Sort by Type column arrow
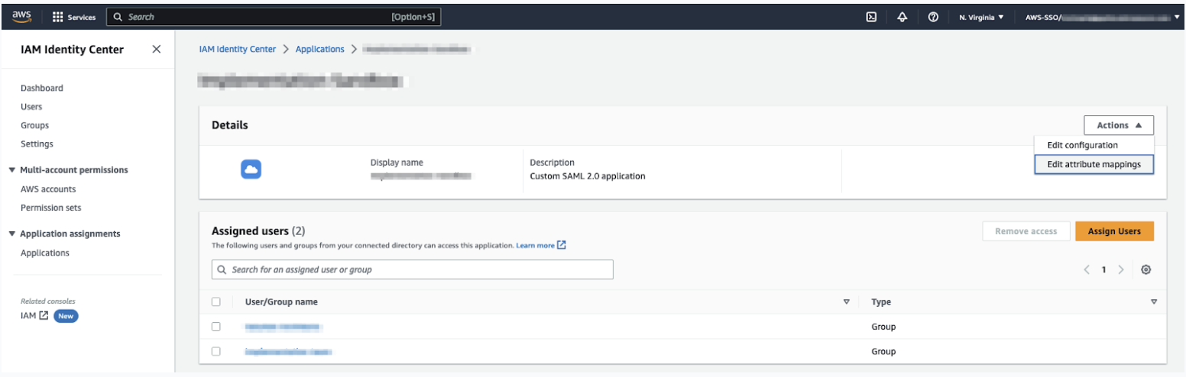Image resolution: width=1186 pixels, height=377 pixels. [1153, 301]
